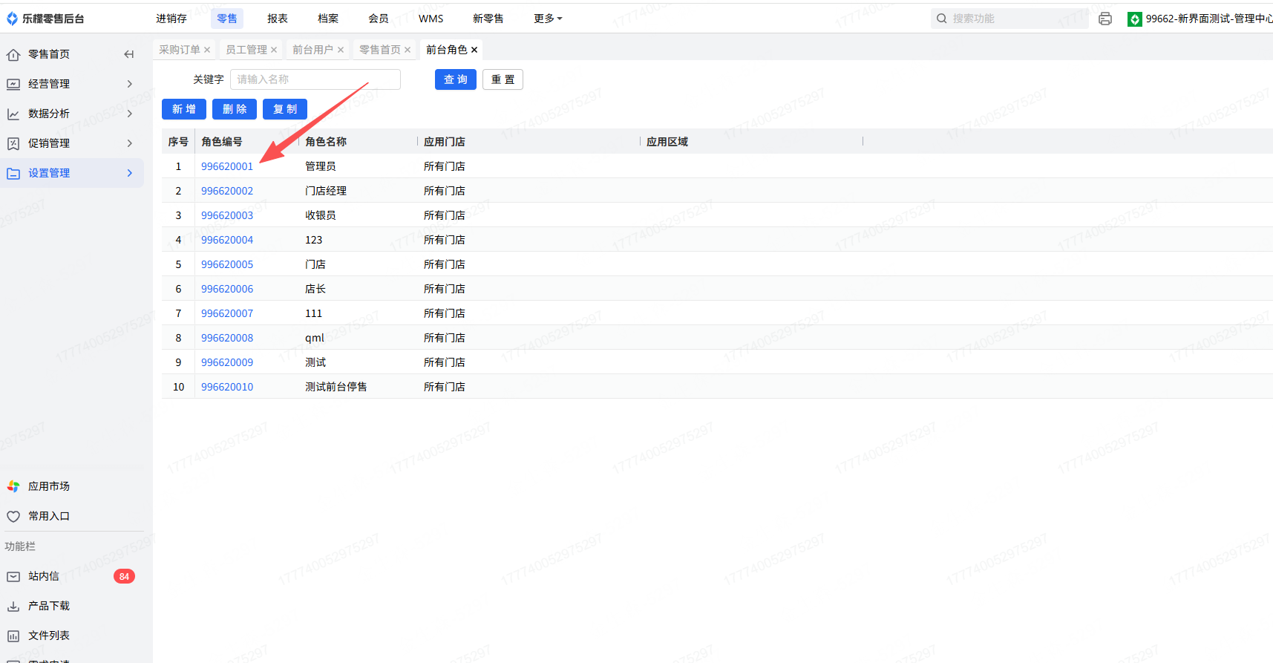Image resolution: width=1273 pixels, height=663 pixels.
Task: Click the 新增 add button
Action: point(184,109)
